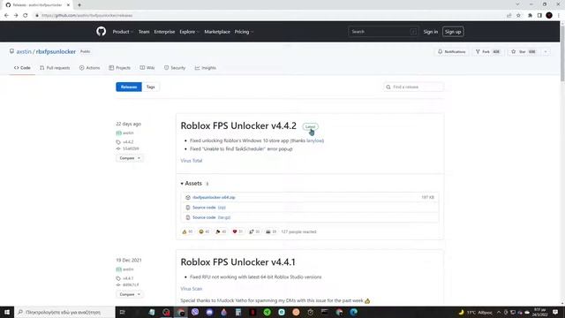Star the repository with Star button
Viewport: 565px width, 318px height.
click(524, 52)
